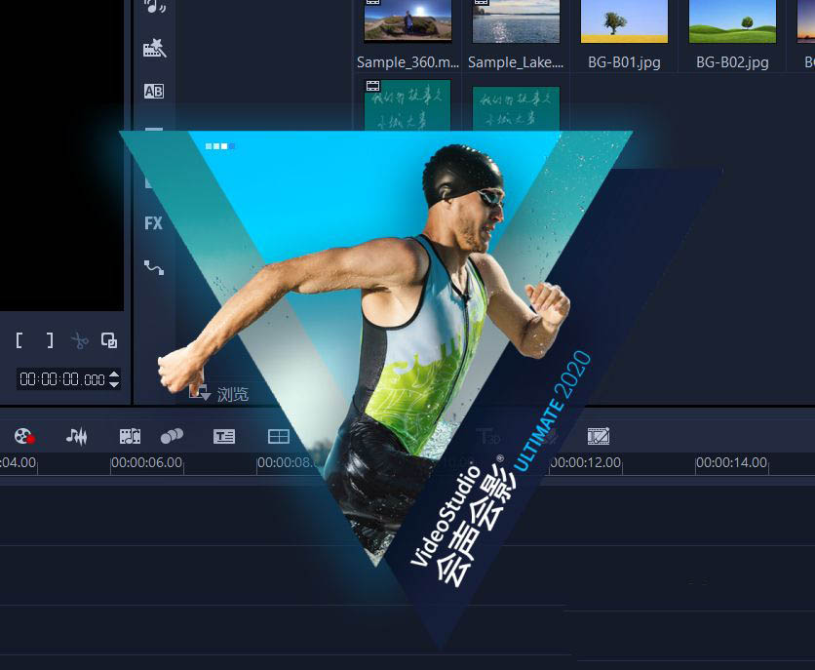This screenshot has height=670, width=815.
Task: Open the Title library (AB) icon
Action: click(154, 91)
